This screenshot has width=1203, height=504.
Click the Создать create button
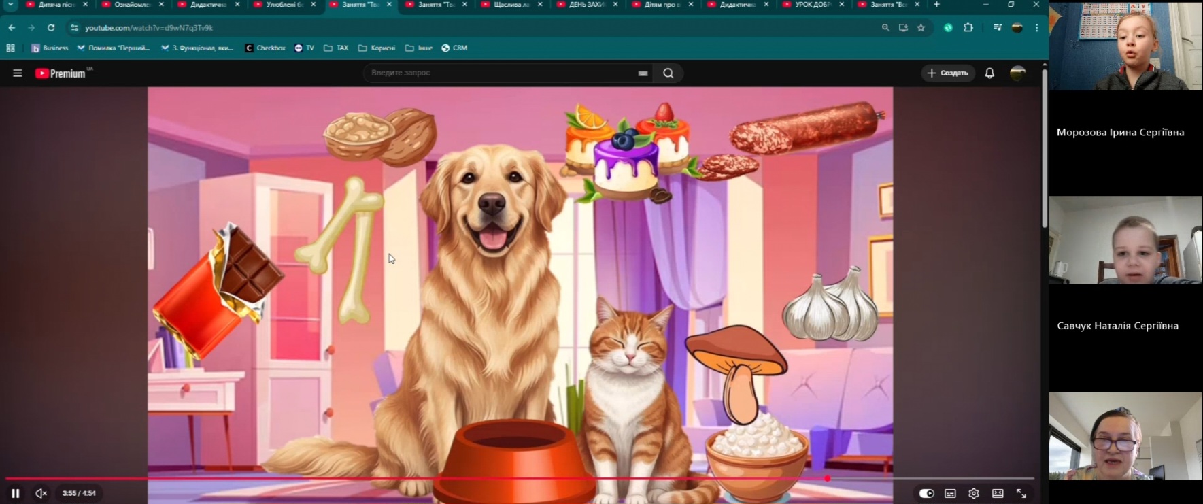tap(947, 73)
